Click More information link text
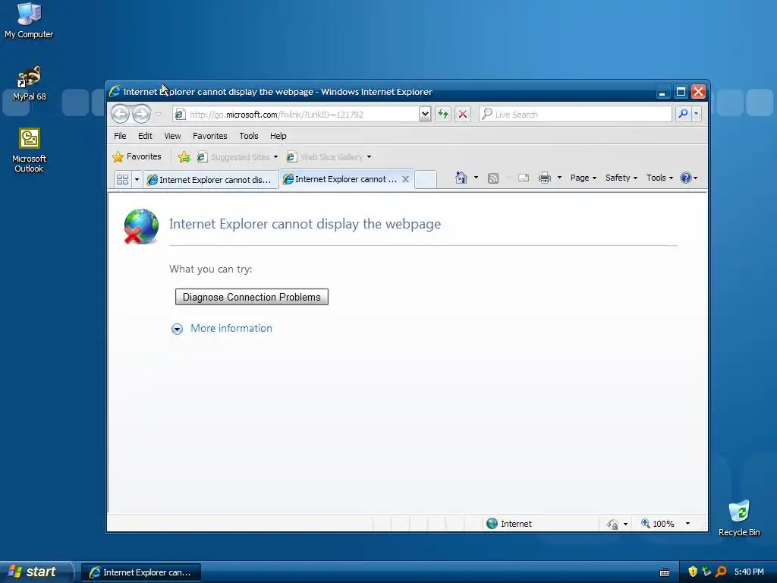The image size is (777, 583). coord(231,328)
